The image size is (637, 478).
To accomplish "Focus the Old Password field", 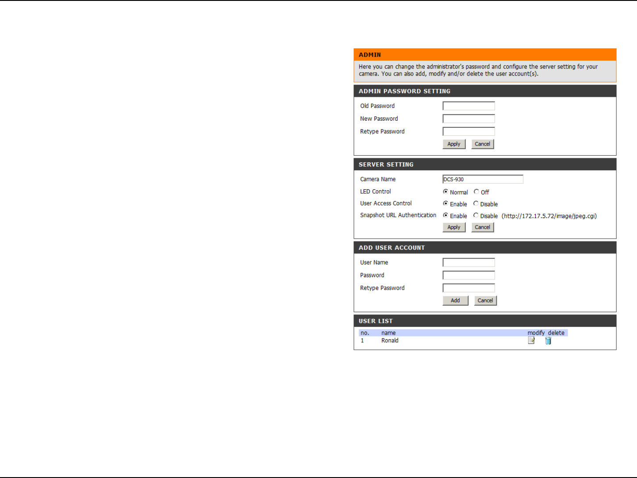I will [469, 106].
